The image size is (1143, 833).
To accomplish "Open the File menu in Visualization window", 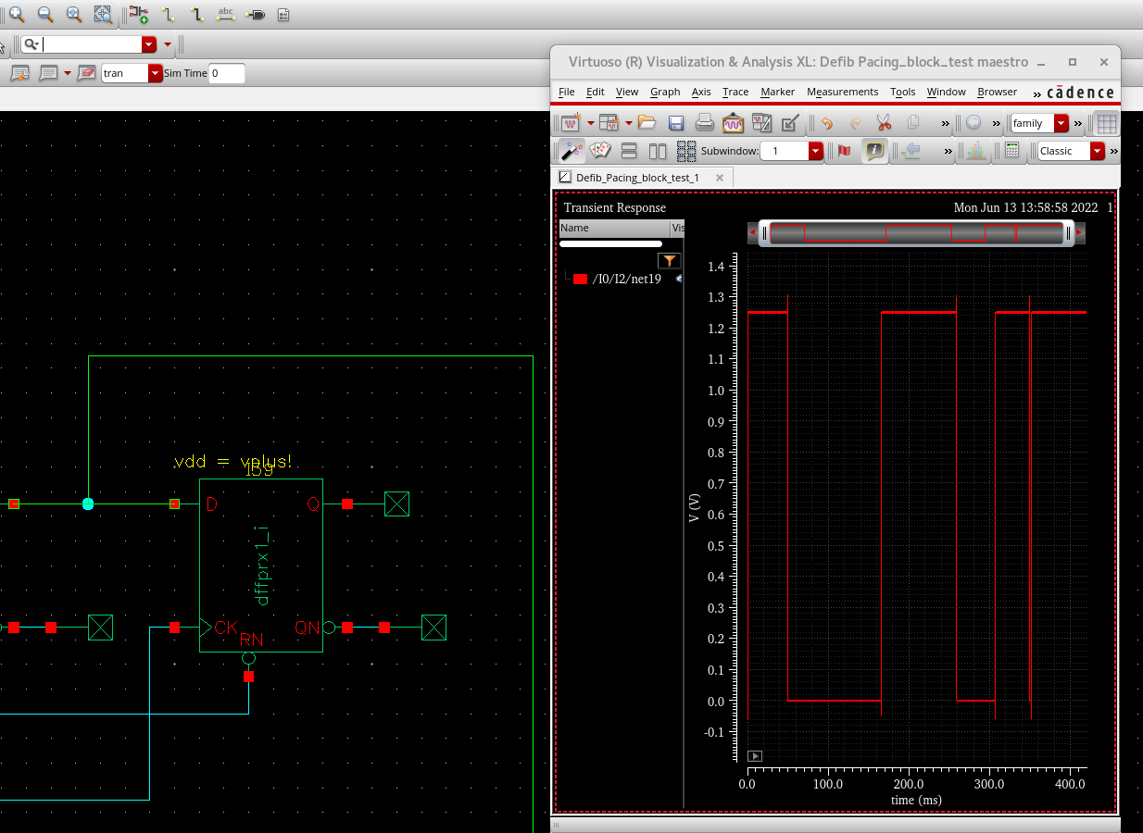I will 567,92.
